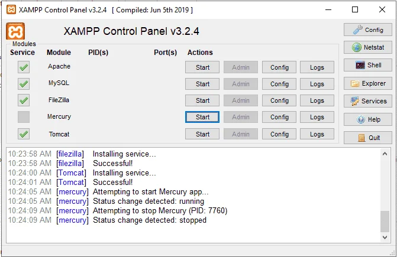
Task: Open Mercury Config options
Action: point(279,117)
